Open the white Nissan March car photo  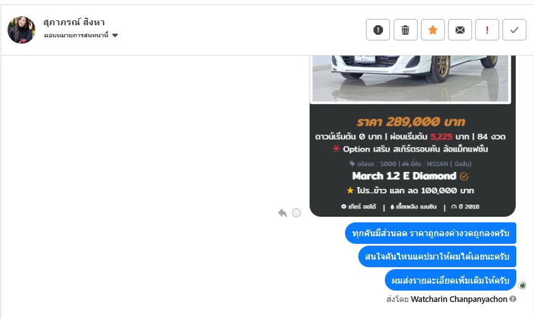coord(410,78)
